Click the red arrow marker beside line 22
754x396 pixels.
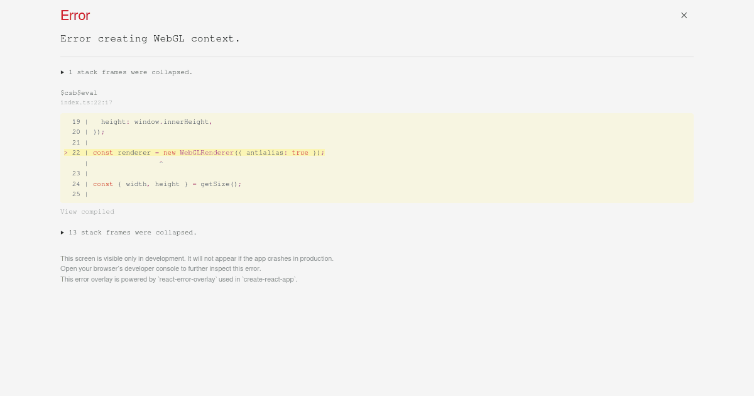tap(66, 153)
